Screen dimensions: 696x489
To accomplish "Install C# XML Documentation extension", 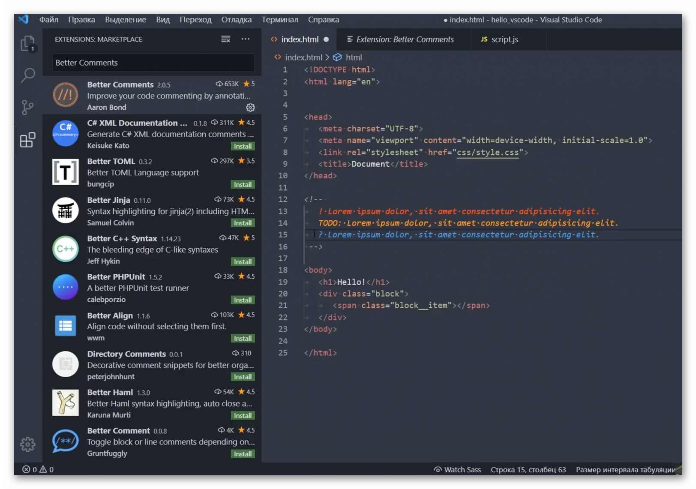I will point(243,146).
